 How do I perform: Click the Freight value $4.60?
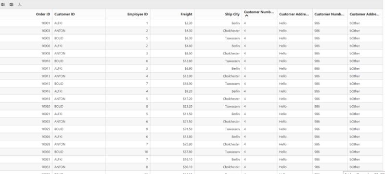189,46
